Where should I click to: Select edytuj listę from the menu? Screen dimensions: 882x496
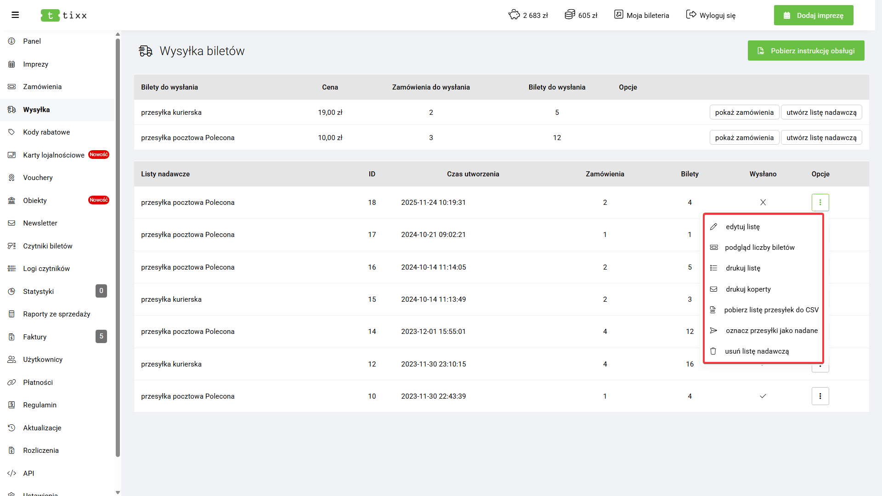742,227
